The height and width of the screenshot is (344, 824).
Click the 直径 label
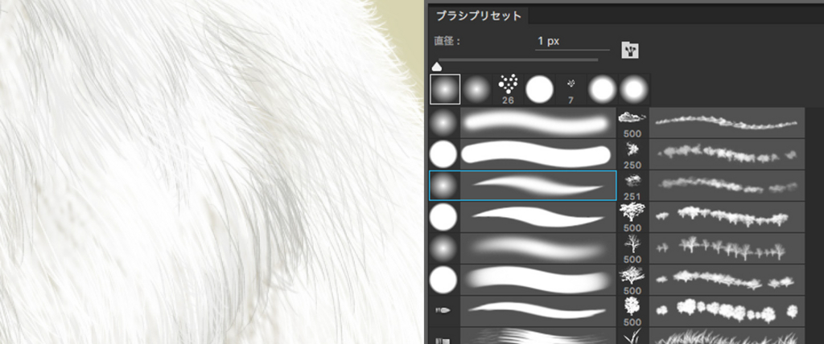447,41
